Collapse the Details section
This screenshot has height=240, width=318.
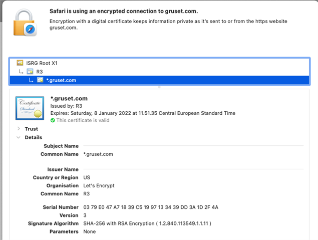pyautogui.click(x=19, y=137)
